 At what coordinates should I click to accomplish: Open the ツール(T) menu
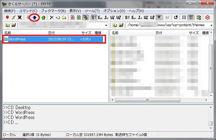click(92, 11)
